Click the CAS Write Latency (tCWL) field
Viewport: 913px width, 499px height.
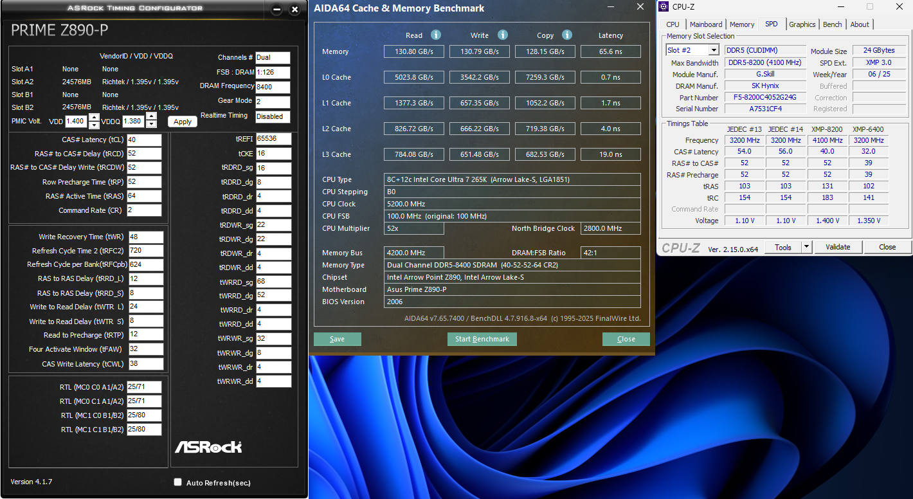click(x=146, y=364)
